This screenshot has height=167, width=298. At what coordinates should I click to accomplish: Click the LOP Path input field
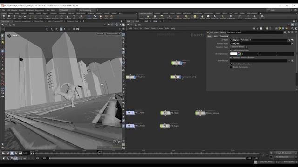coord(259,40)
